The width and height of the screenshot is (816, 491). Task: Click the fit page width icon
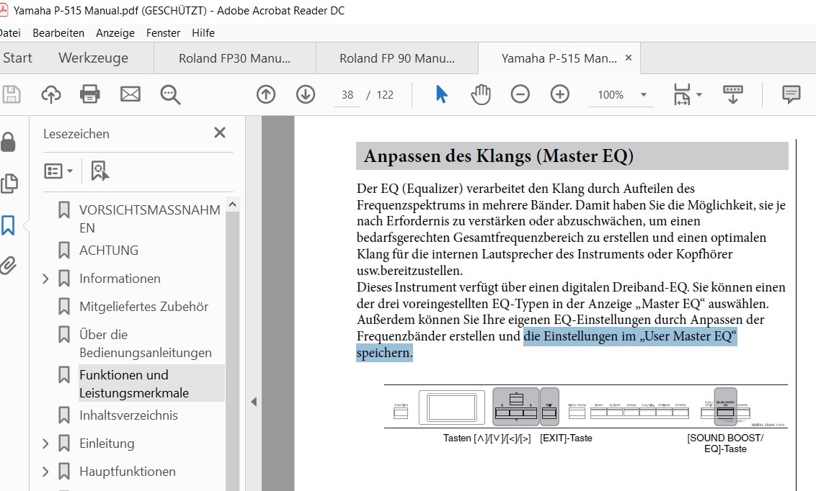coord(682,94)
